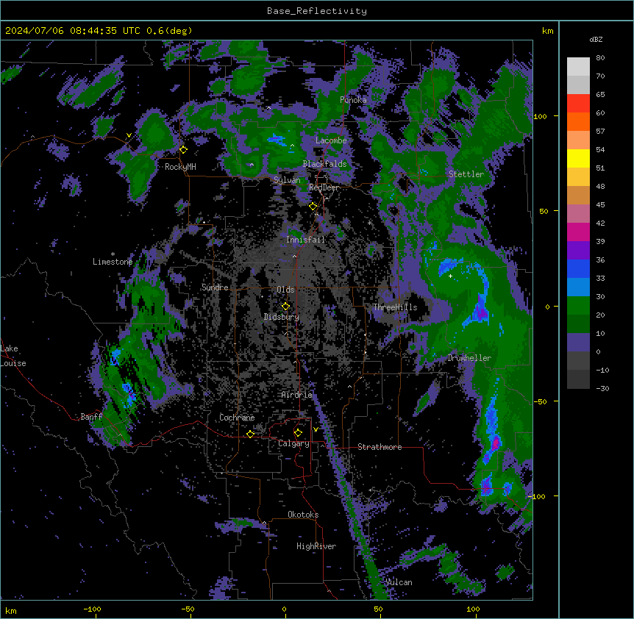
Task: Click the Blackfalds town label
Action: tap(324, 164)
